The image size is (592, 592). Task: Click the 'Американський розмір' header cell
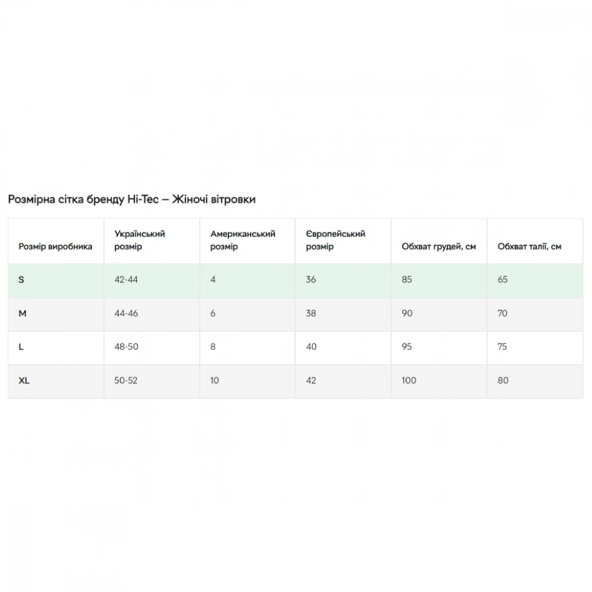[x=243, y=240]
